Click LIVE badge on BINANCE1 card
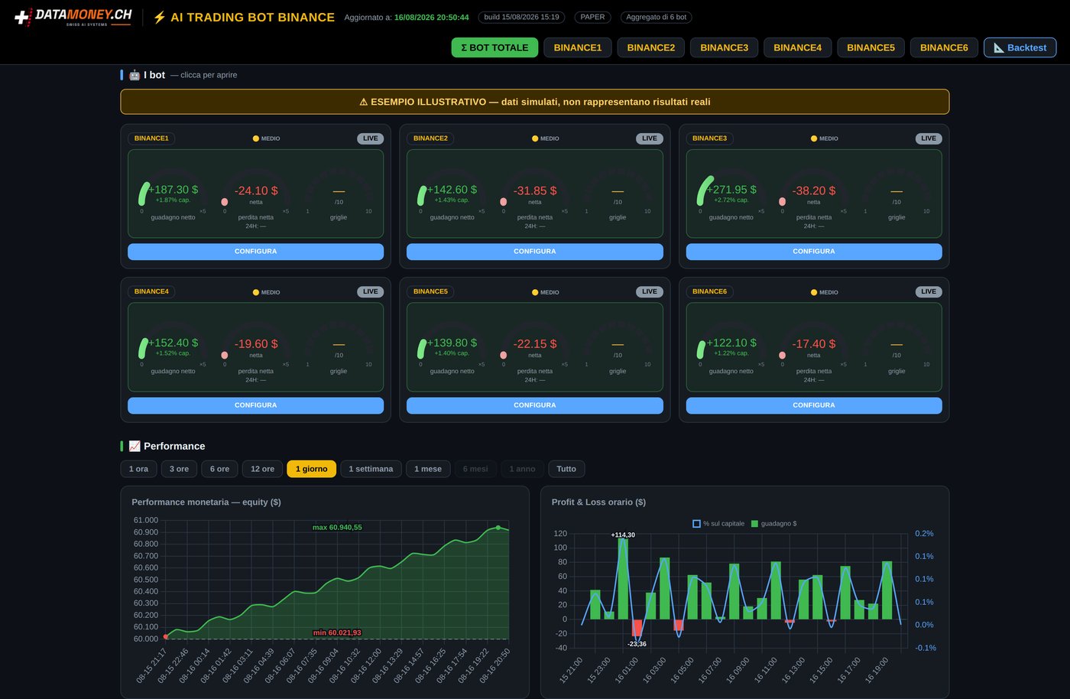Image resolution: width=1070 pixels, height=699 pixels. click(371, 138)
